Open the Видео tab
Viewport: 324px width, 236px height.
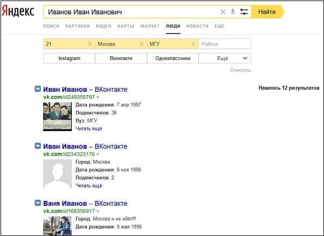(x=104, y=26)
